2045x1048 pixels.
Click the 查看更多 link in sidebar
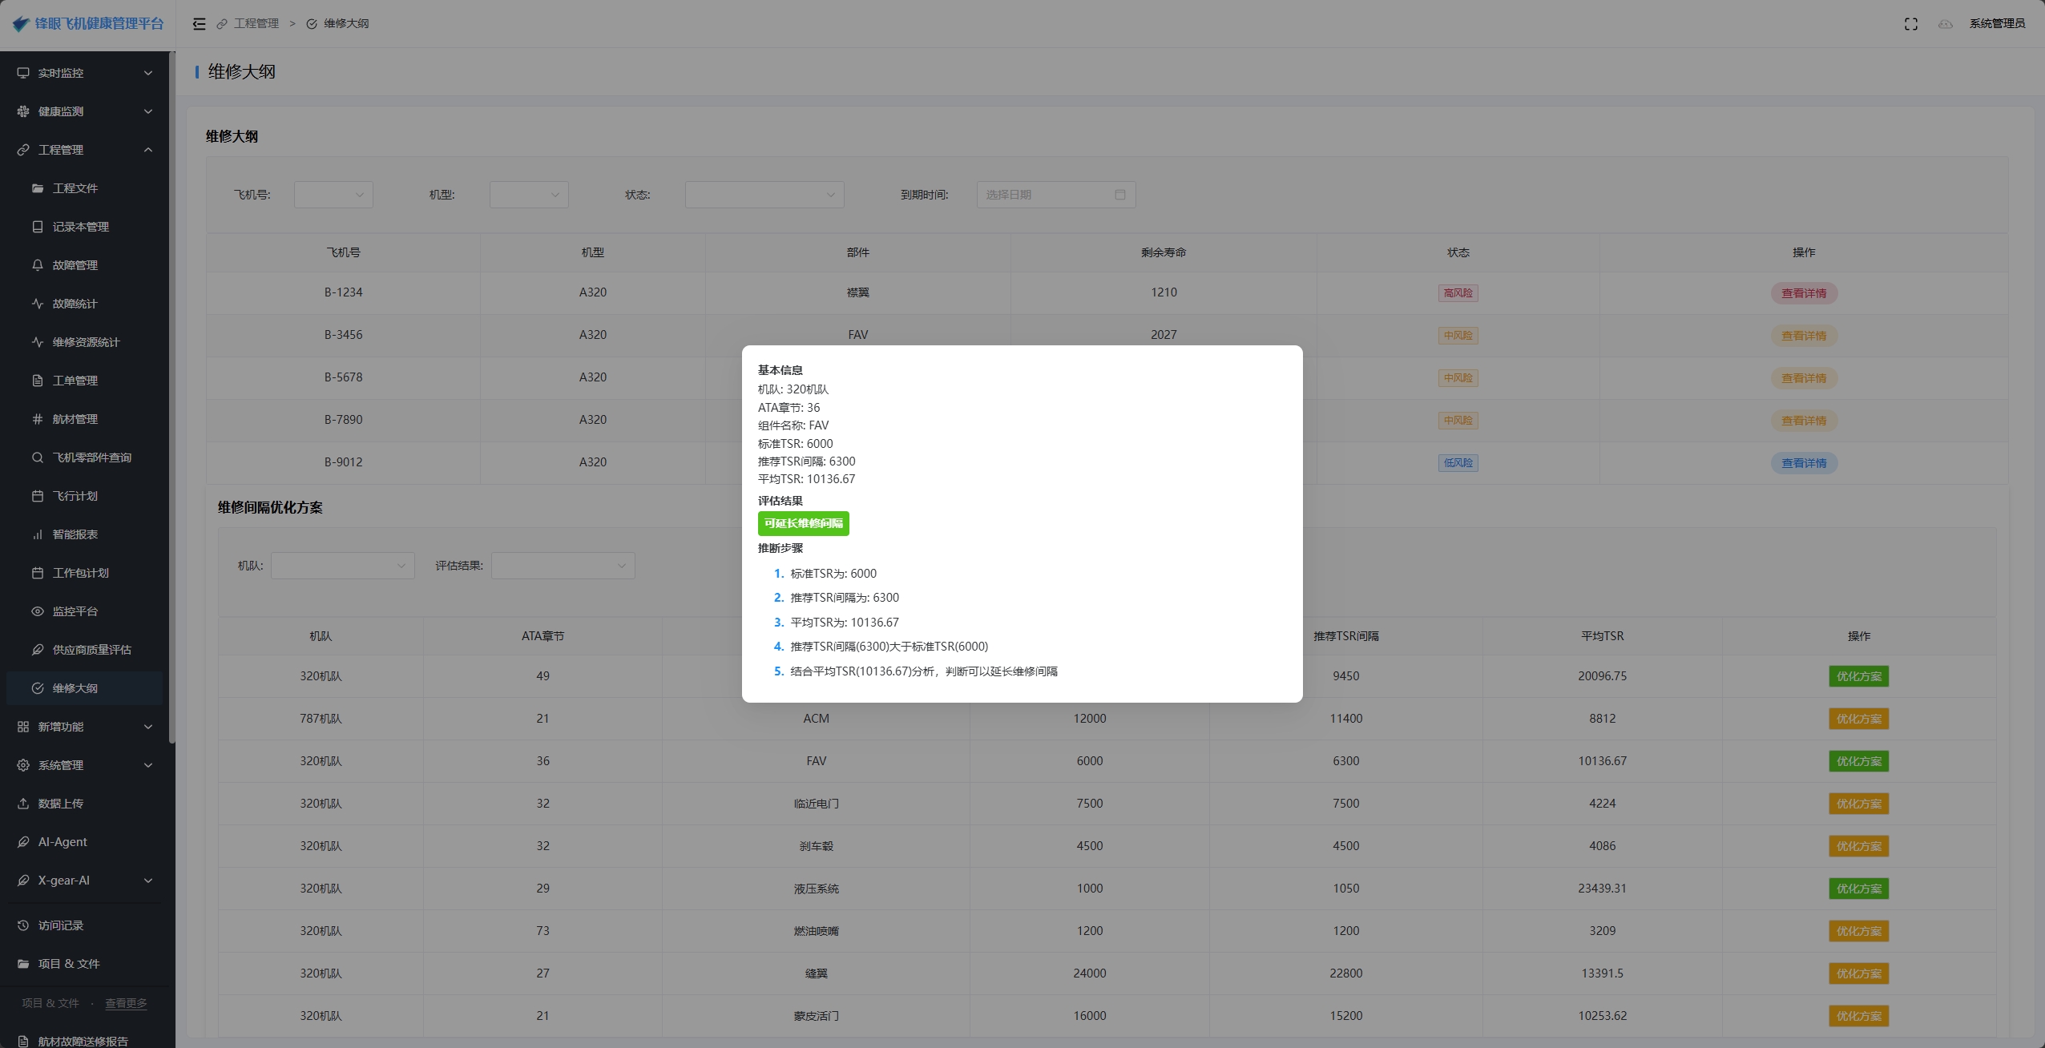[126, 1003]
